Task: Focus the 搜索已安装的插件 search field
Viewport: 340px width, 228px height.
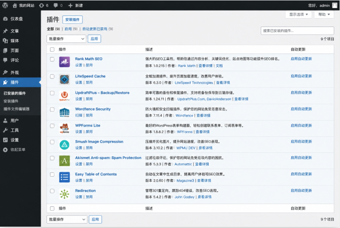Action: (297, 31)
